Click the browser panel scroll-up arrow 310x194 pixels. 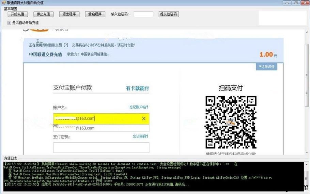click(307, 32)
